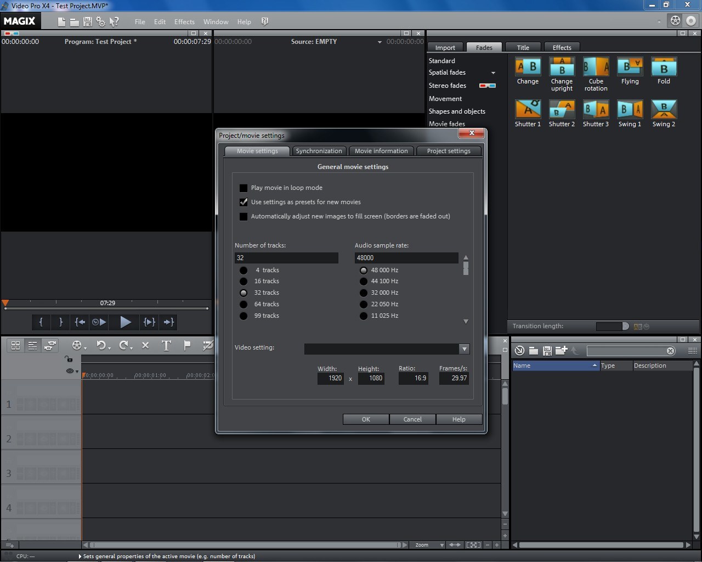Click the open padlock icon above tracks
This screenshot has height=562, width=702.
coord(69,359)
